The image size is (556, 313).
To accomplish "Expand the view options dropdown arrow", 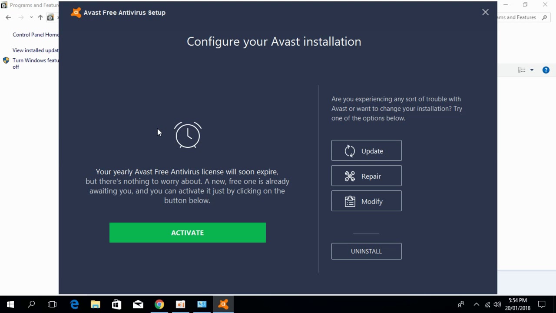I will (x=532, y=70).
